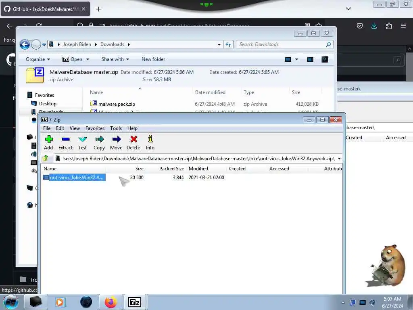Click Downloads in the Explorer breadcrumb
Screen dimensions: 413x310
point(112,44)
